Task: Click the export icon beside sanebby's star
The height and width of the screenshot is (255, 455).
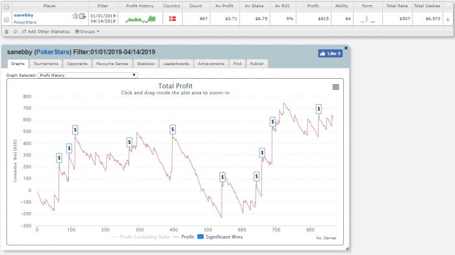Action: [83, 16]
